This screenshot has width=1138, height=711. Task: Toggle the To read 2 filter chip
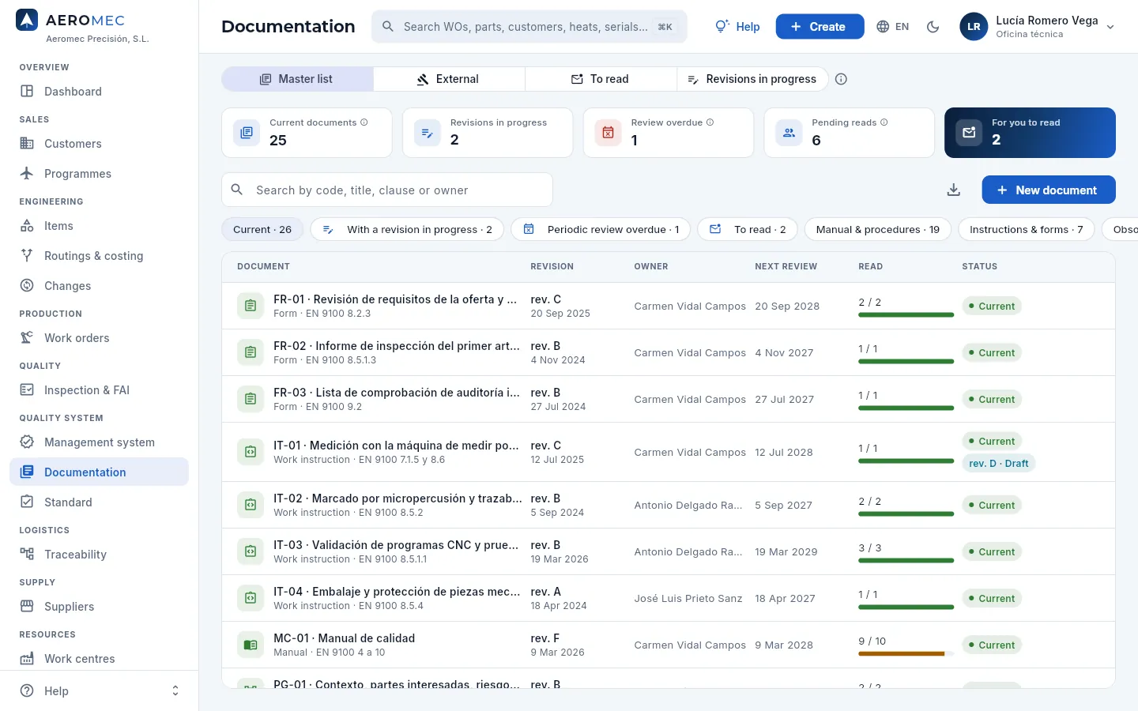tap(748, 229)
